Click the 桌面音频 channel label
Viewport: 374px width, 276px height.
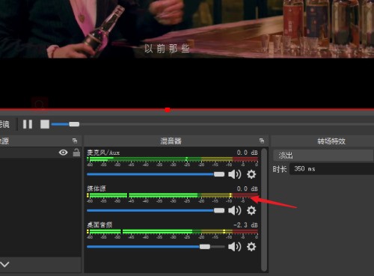(99, 225)
